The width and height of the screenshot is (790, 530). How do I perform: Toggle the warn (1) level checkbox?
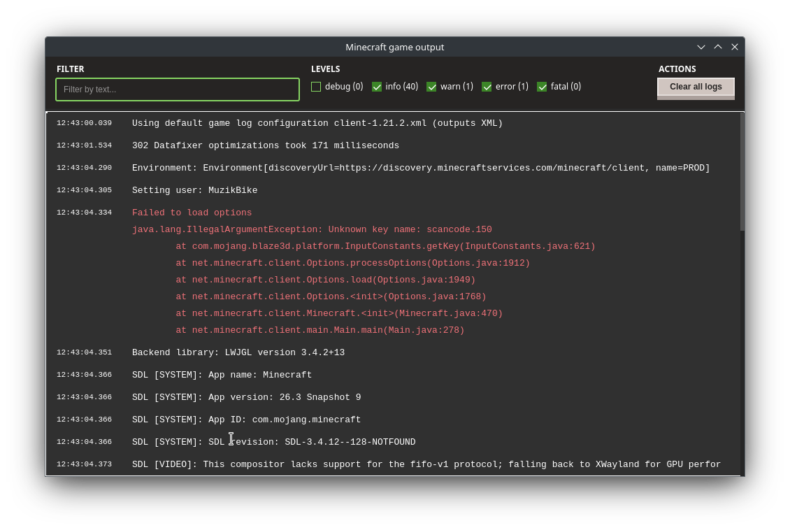431,87
